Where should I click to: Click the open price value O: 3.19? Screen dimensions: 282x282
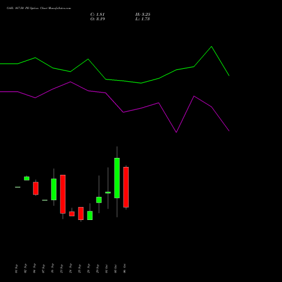98,19
